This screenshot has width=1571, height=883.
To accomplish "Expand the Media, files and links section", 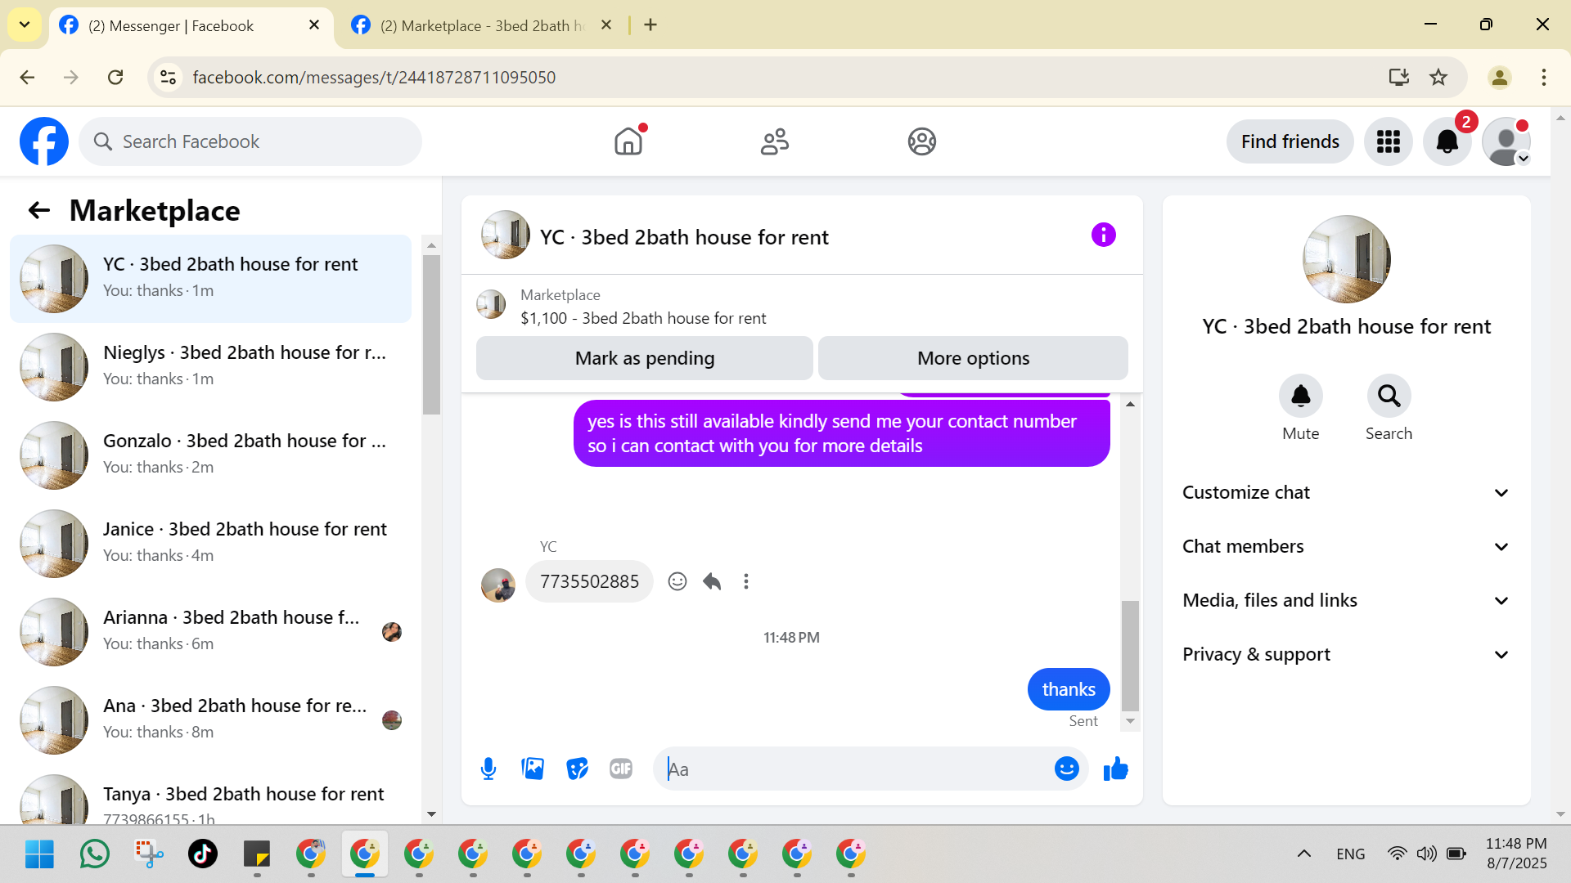I will pyautogui.click(x=1346, y=600).
